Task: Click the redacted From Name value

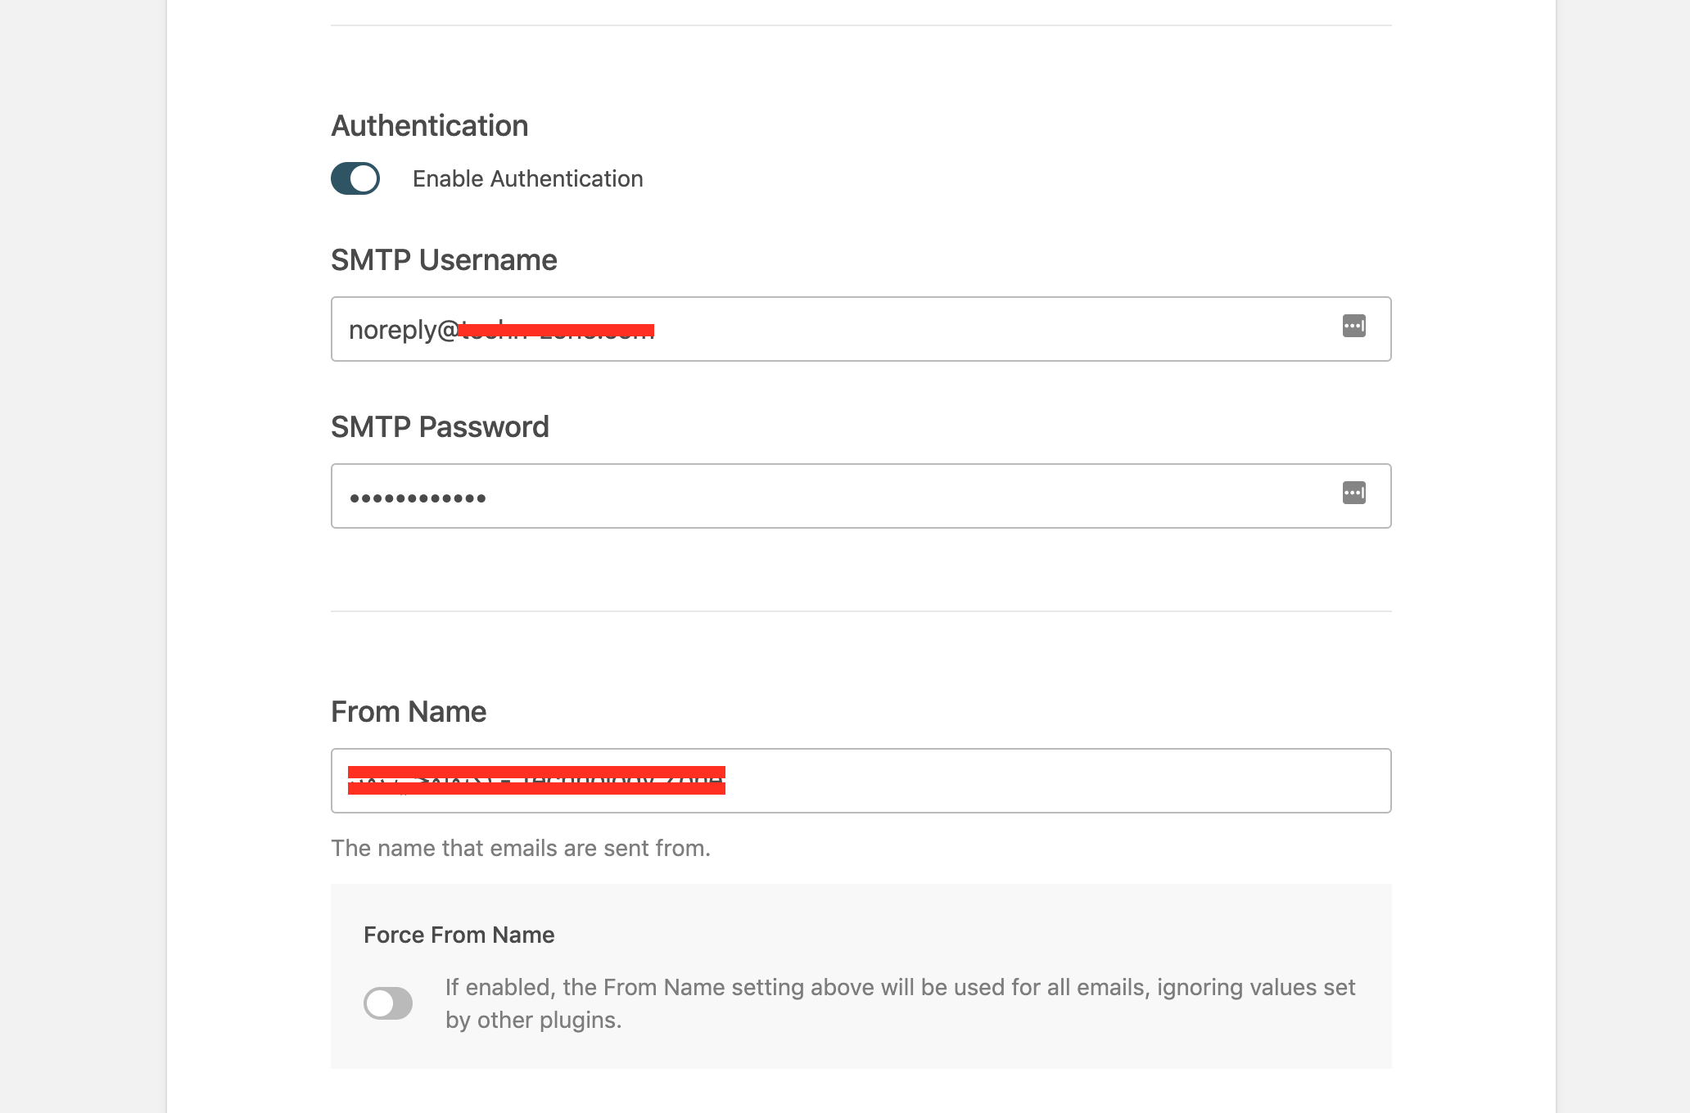Action: click(536, 780)
